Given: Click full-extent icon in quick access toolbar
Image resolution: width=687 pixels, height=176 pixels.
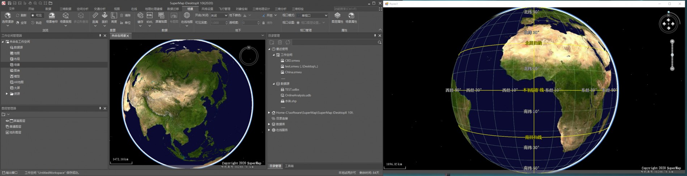Looking at the screenshot, I should click(x=45, y=3).
